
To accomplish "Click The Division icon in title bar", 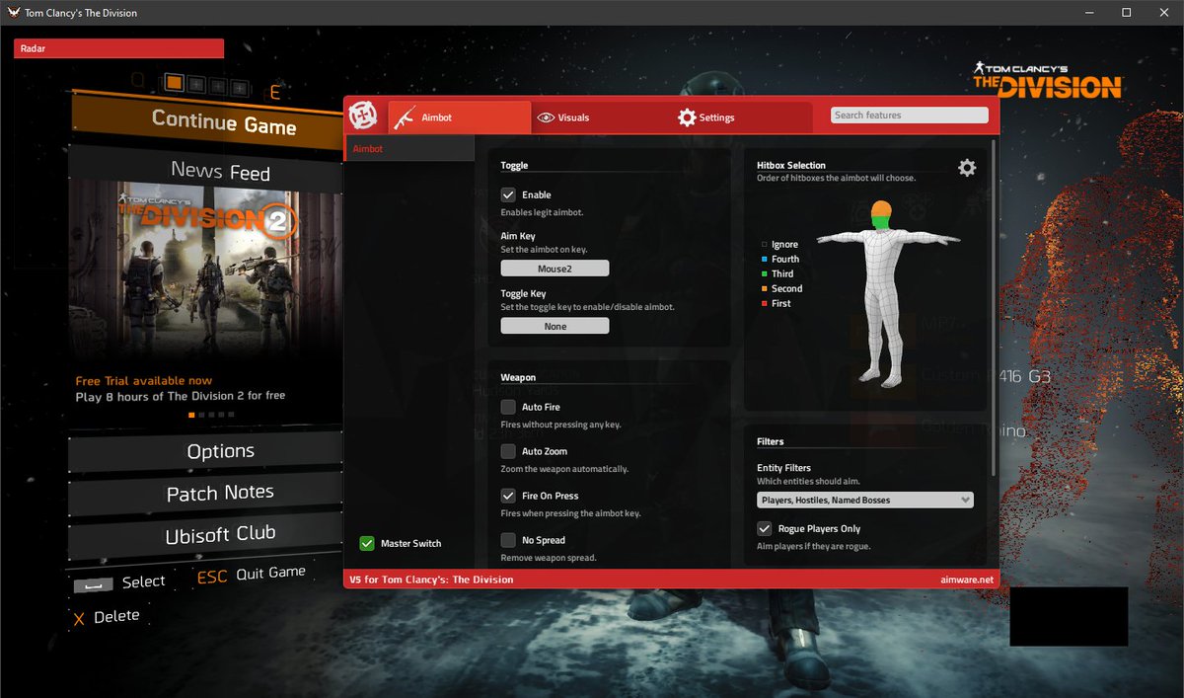I will point(14,13).
